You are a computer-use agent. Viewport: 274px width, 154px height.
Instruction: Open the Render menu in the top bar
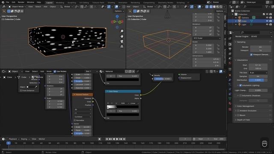(x=21, y=2)
